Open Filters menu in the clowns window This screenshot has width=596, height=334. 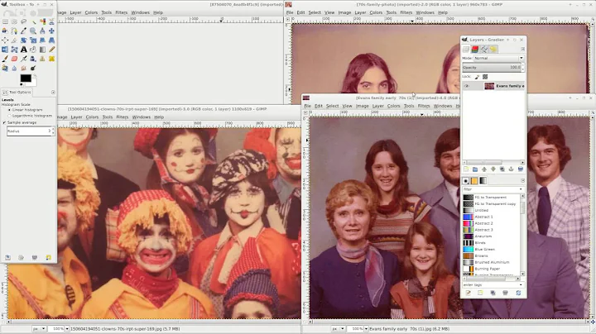pyautogui.click(x=123, y=117)
